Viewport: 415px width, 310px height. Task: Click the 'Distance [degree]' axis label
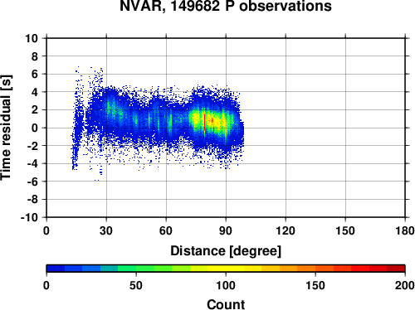pos(226,251)
